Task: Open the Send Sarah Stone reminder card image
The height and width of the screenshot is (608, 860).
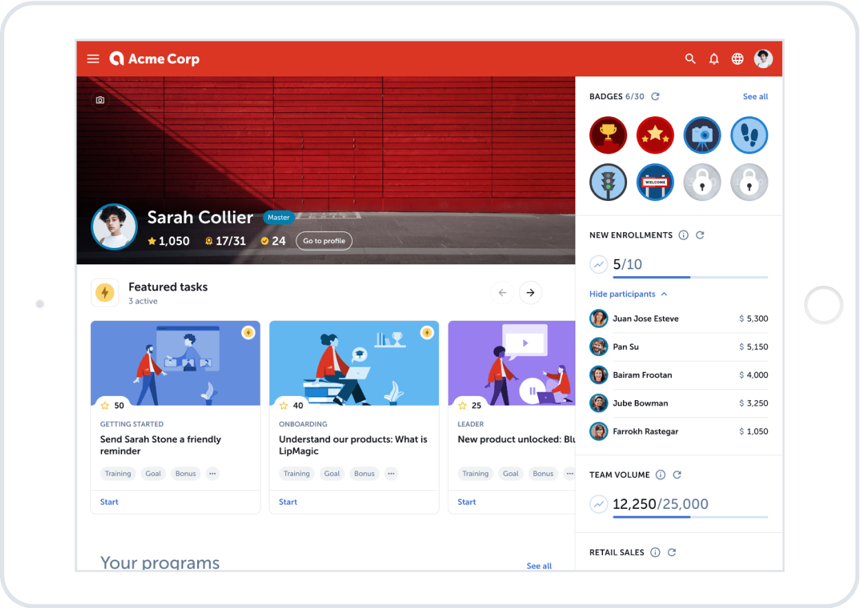Action: 176,363
